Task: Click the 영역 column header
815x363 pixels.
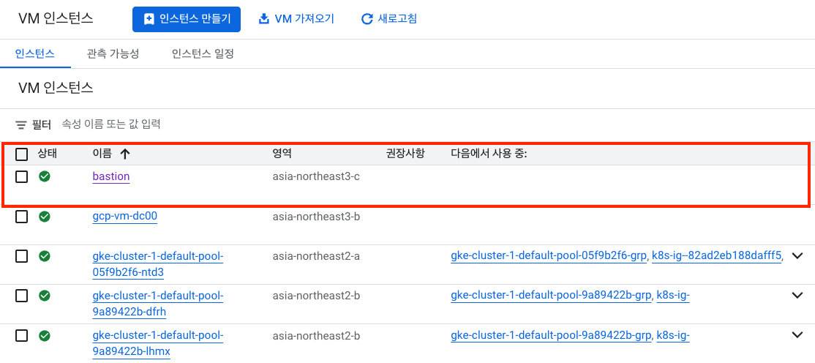Action: (x=282, y=154)
